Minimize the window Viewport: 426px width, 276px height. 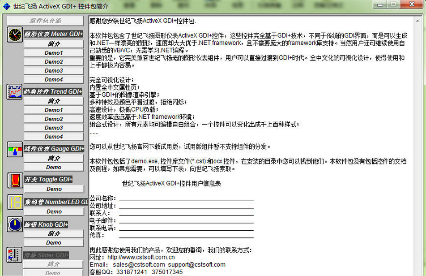point(380,4)
